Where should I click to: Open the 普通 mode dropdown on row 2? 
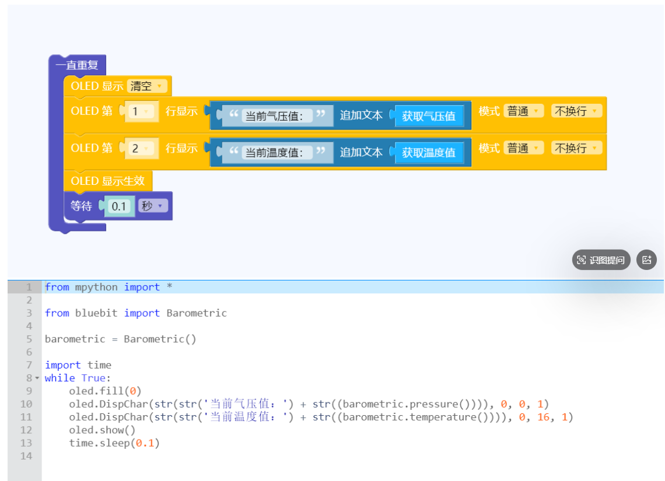(x=523, y=148)
